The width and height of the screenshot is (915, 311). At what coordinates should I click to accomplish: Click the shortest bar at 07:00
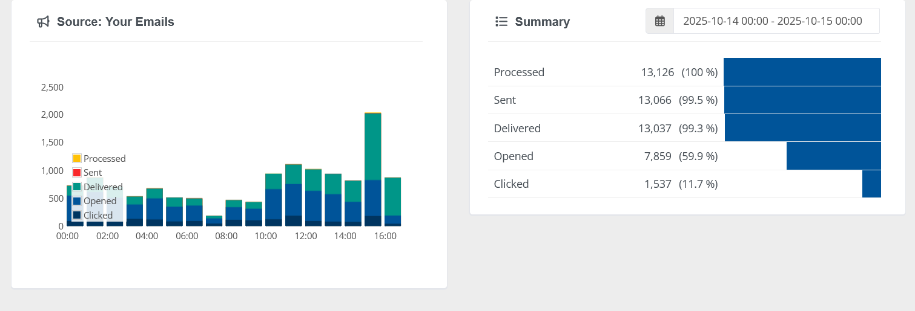point(214,221)
